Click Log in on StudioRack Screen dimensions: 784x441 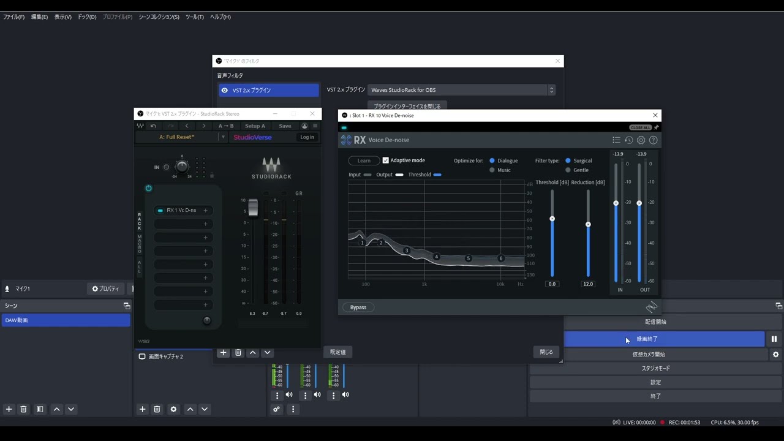[307, 137]
